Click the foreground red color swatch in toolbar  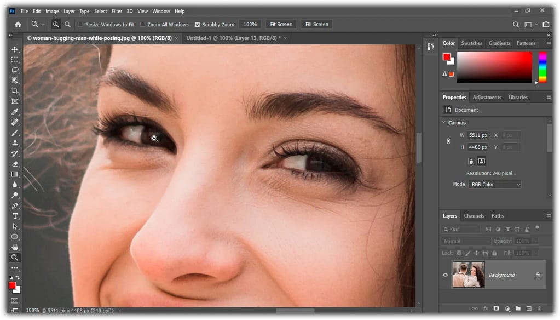(12, 285)
